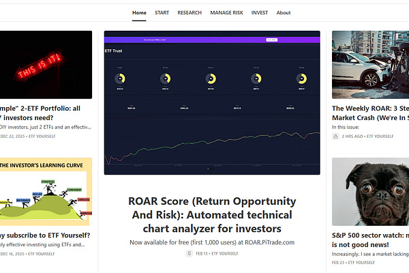Image resolution: width=409 pixels, height=273 pixels.
Task: Open the black pug article image
Action: [x=370, y=192]
